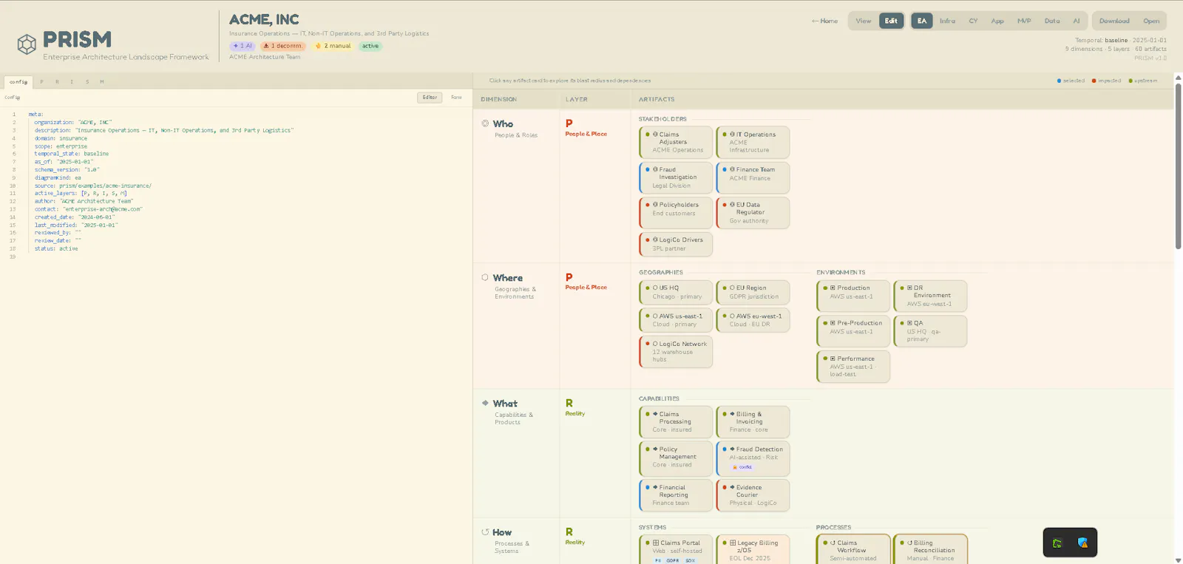Image resolution: width=1183 pixels, height=564 pixels.
Task: Select the AI diagram tab
Action: 1077,21
